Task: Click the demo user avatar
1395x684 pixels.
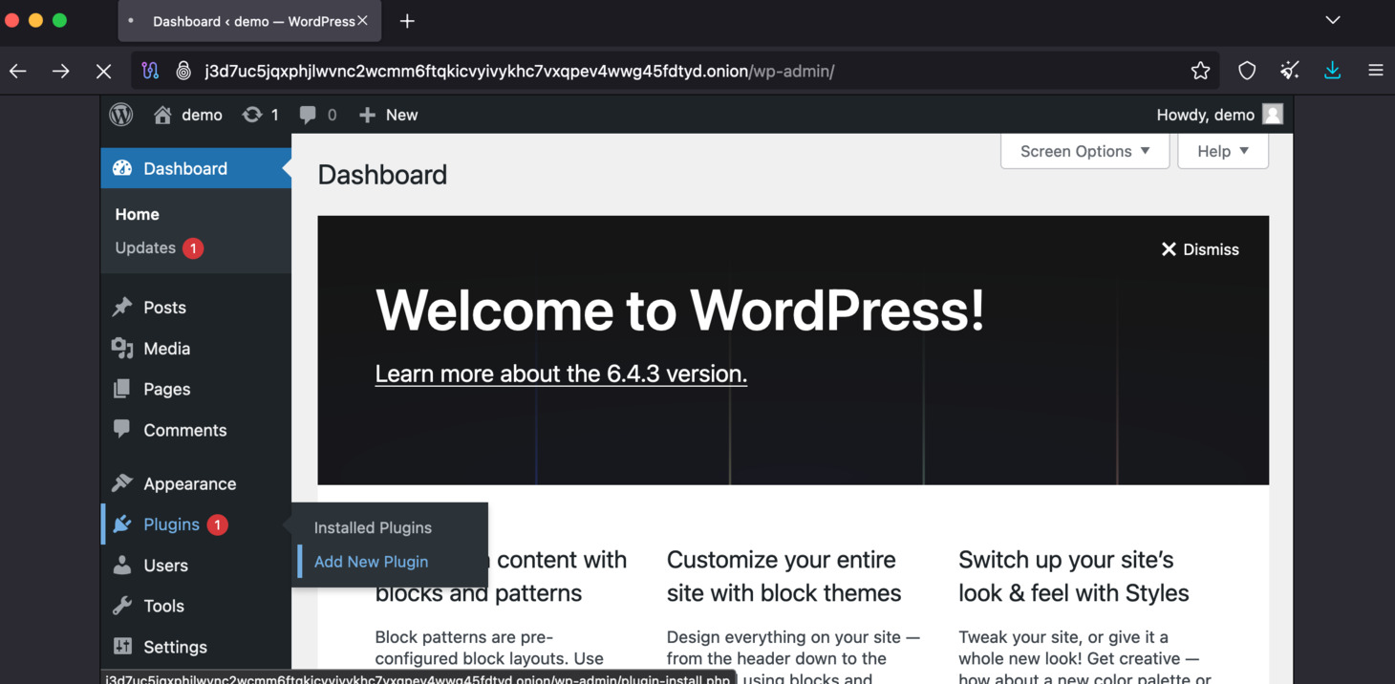Action: point(1273,115)
